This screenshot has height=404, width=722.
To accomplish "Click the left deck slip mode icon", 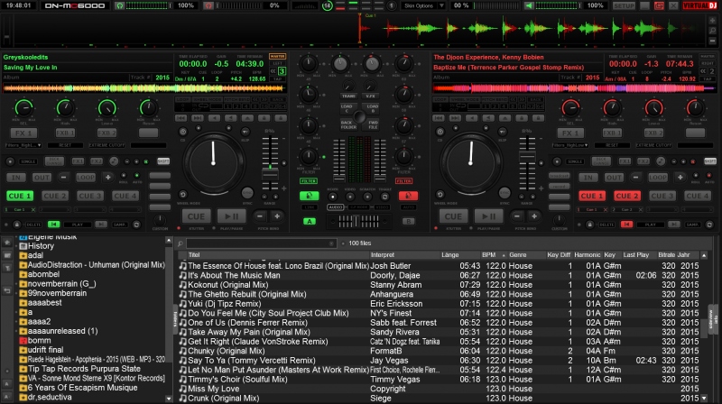I will pos(245,132).
